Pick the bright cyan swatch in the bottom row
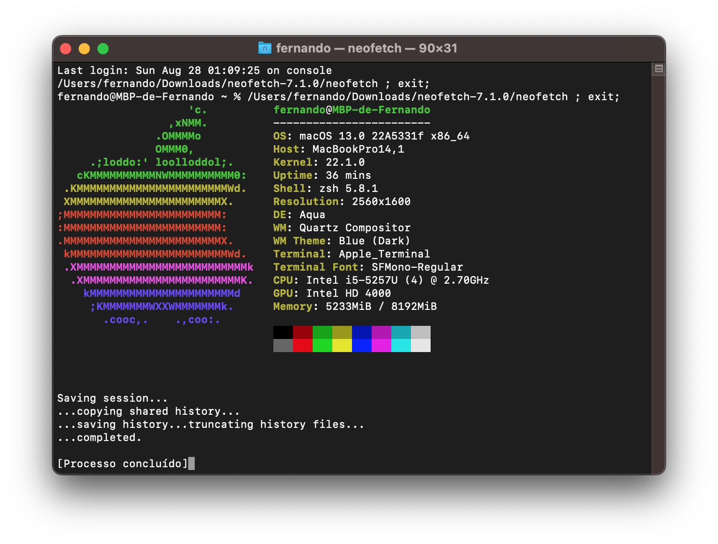This screenshot has width=718, height=544. click(401, 346)
